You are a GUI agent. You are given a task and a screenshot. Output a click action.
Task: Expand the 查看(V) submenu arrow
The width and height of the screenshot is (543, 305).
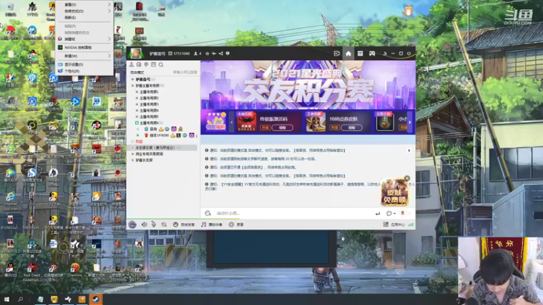[109, 5]
